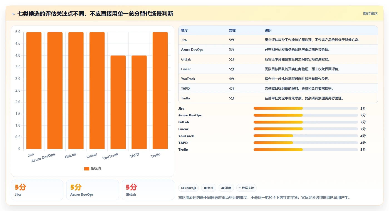Screen dimensions: 389x211
Task: Click the Jira x-axis label under the chart
Action: [x=31, y=155]
